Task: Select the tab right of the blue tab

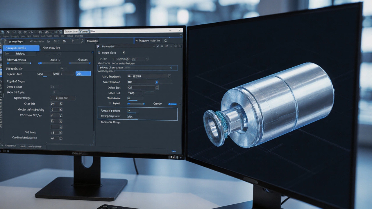Action: tap(51, 48)
